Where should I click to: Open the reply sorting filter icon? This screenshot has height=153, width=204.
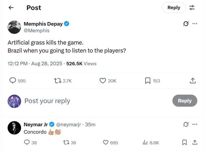(x=192, y=7)
